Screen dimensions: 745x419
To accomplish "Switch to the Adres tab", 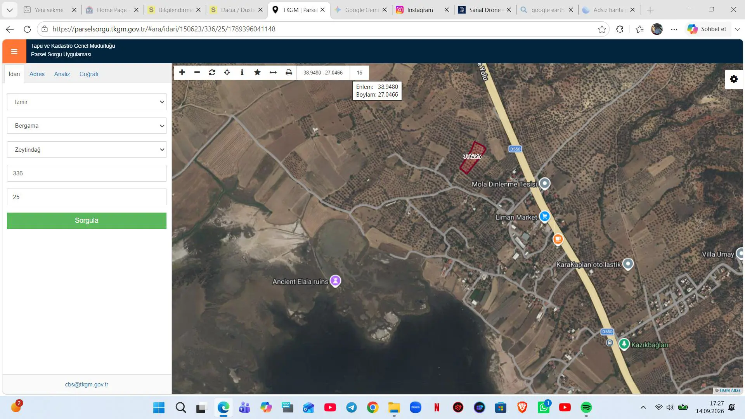I will [37, 74].
